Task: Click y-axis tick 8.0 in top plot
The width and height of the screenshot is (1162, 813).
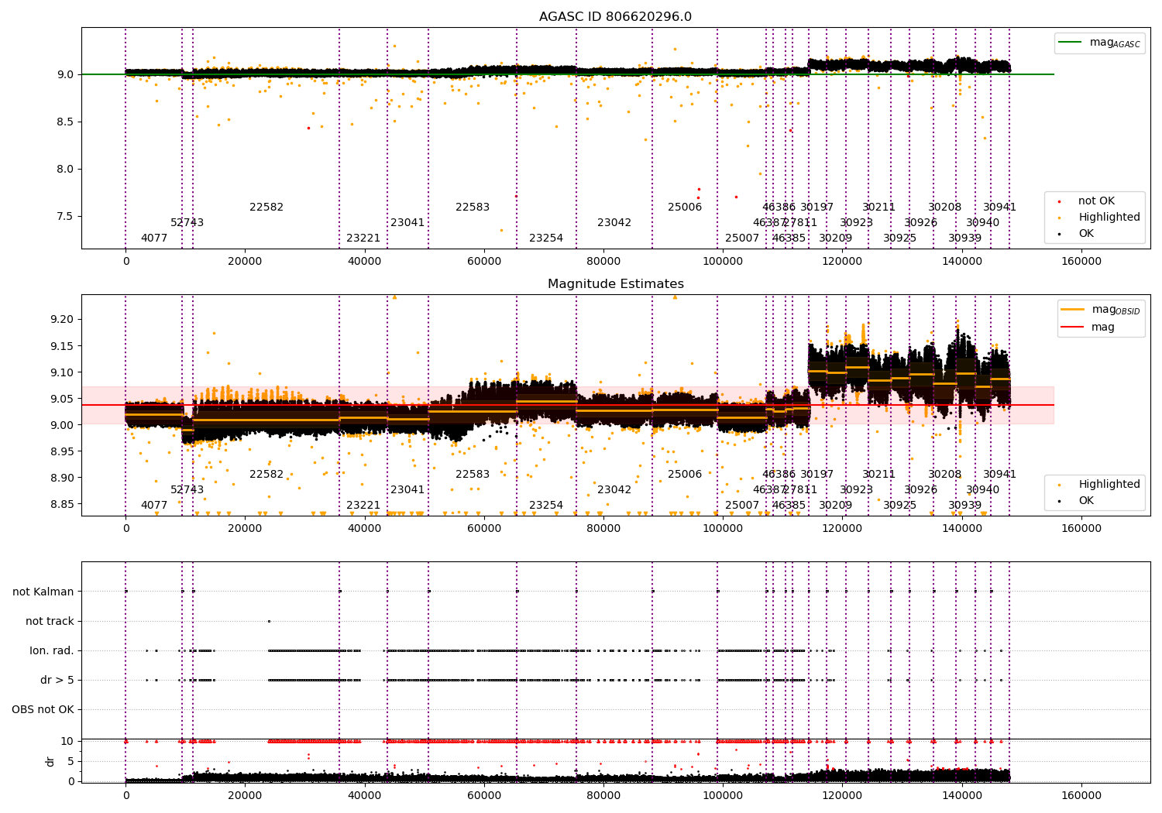Action: [65, 170]
